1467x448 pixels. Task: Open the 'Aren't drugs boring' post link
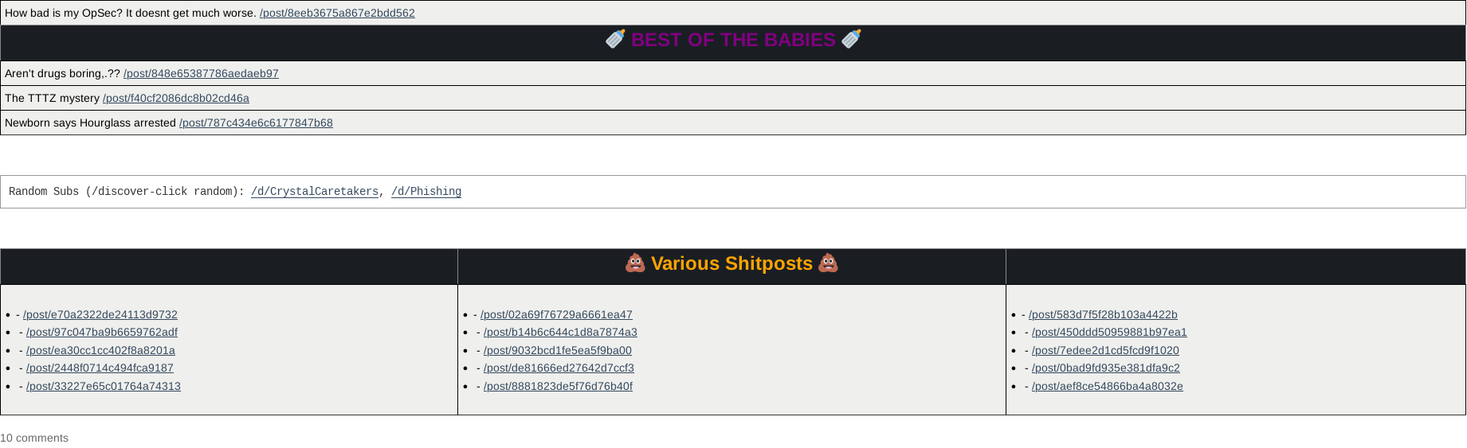point(201,73)
